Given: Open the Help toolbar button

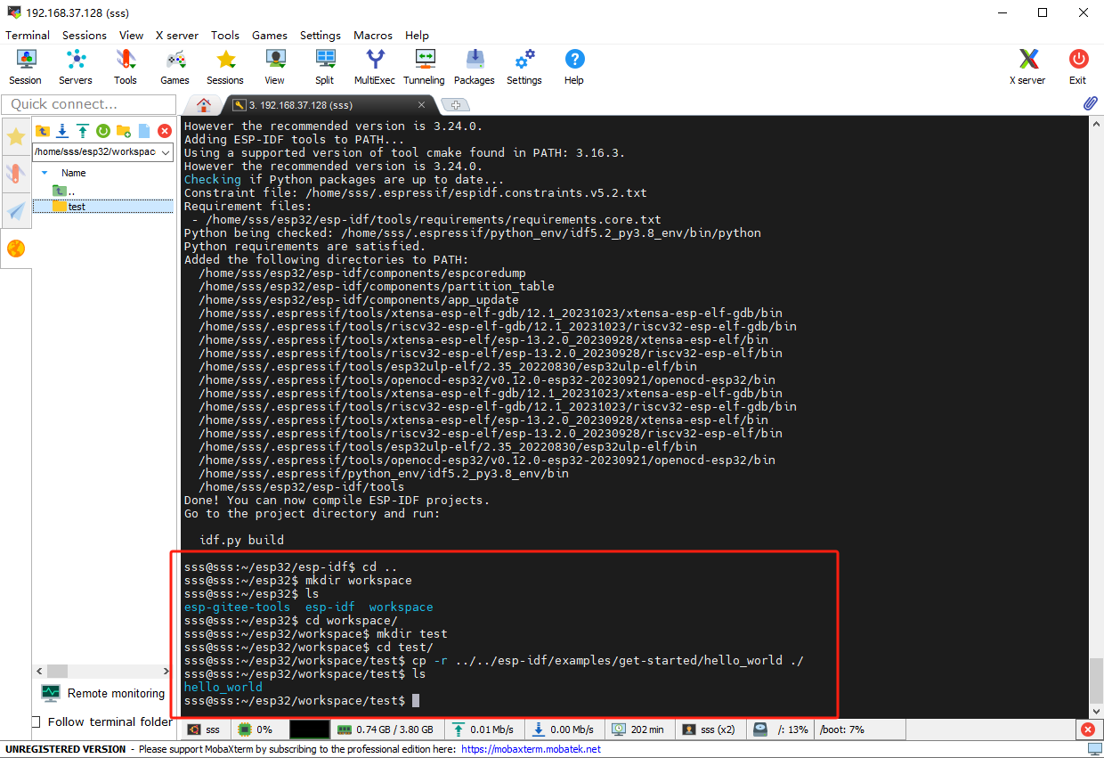Looking at the screenshot, I should [574, 68].
